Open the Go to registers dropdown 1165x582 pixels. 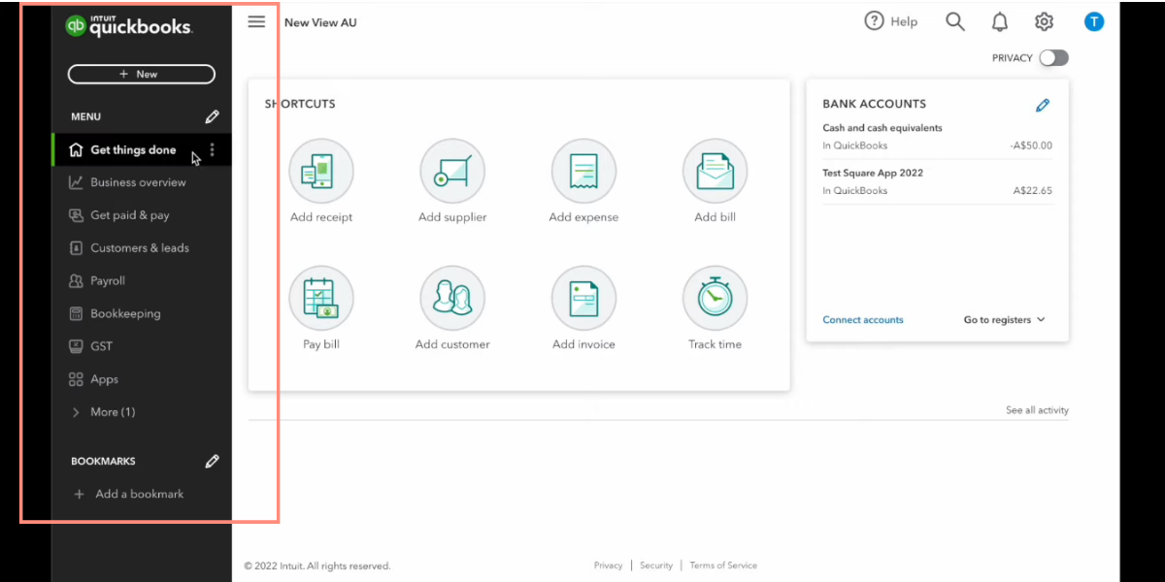pos(1004,320)
